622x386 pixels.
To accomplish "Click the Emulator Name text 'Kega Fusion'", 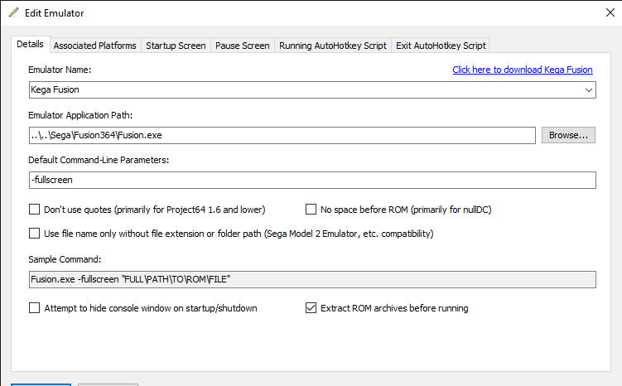I will pyautogui.click(x=55, y=90).
